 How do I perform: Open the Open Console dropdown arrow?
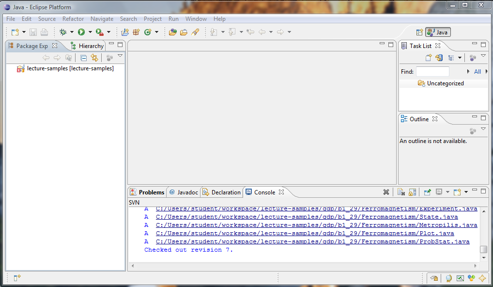pos(466,192)
